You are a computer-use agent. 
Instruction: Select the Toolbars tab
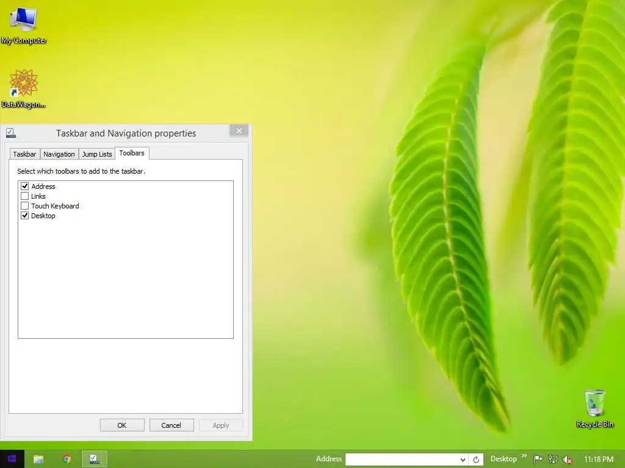pyautogui.click(x=132, y=153)
